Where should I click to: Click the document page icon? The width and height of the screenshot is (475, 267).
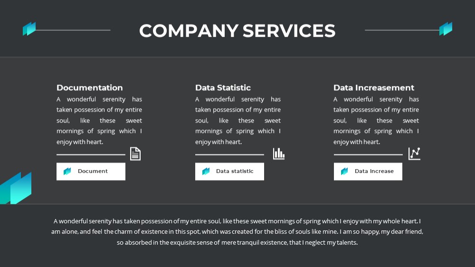pyautogui.click(x=135, y=153)
